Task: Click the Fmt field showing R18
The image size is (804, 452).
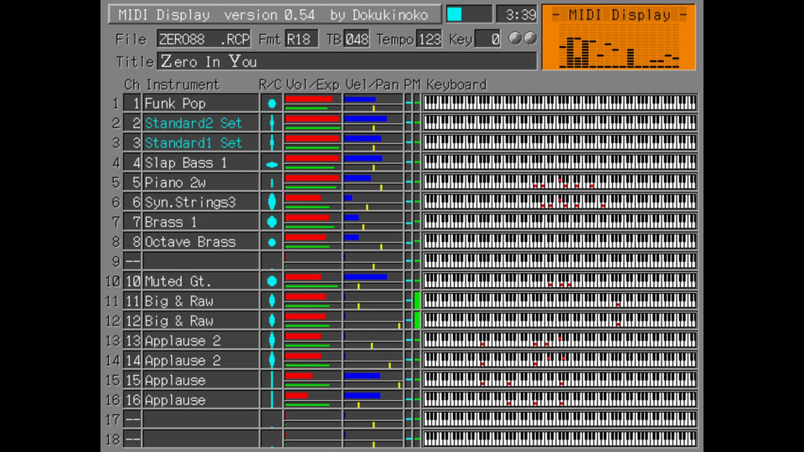Action: 301,39
